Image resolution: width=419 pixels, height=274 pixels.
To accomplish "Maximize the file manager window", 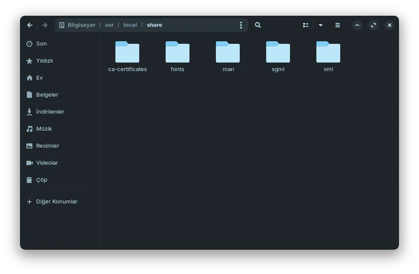I will (373, 25).
